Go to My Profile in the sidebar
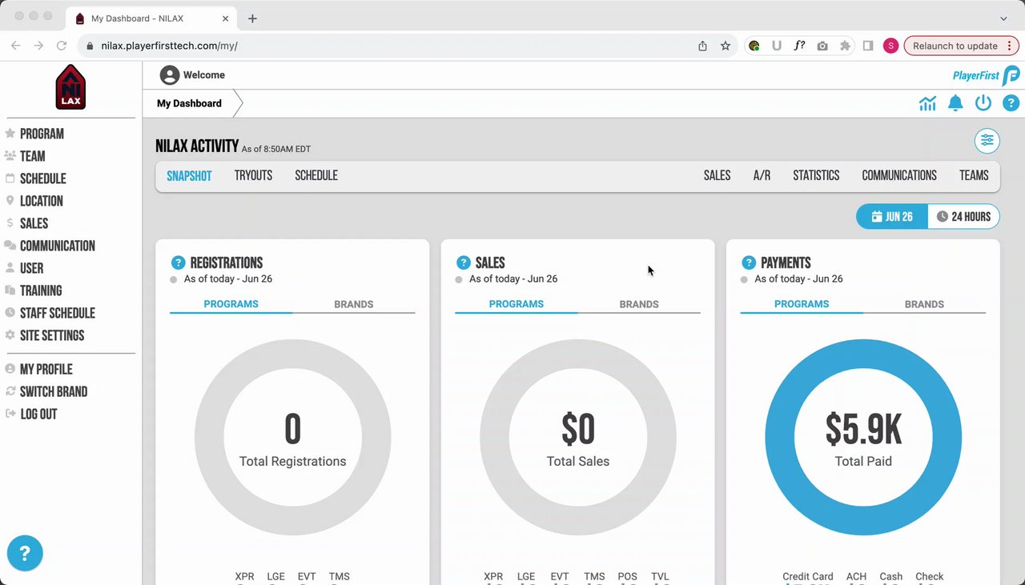The image size is (1025, 585). [x=46, y=369]
